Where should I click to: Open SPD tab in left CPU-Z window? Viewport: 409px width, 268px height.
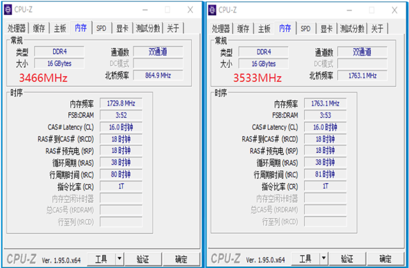102,28
